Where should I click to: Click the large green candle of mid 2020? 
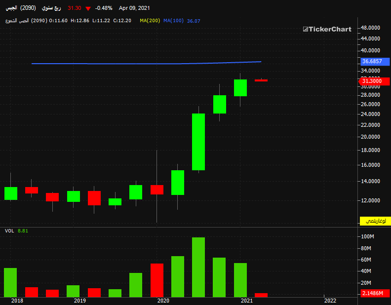[198, 142]
